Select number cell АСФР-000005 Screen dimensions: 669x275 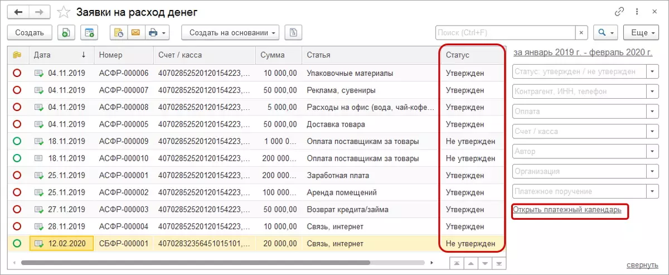coord(124,124)
